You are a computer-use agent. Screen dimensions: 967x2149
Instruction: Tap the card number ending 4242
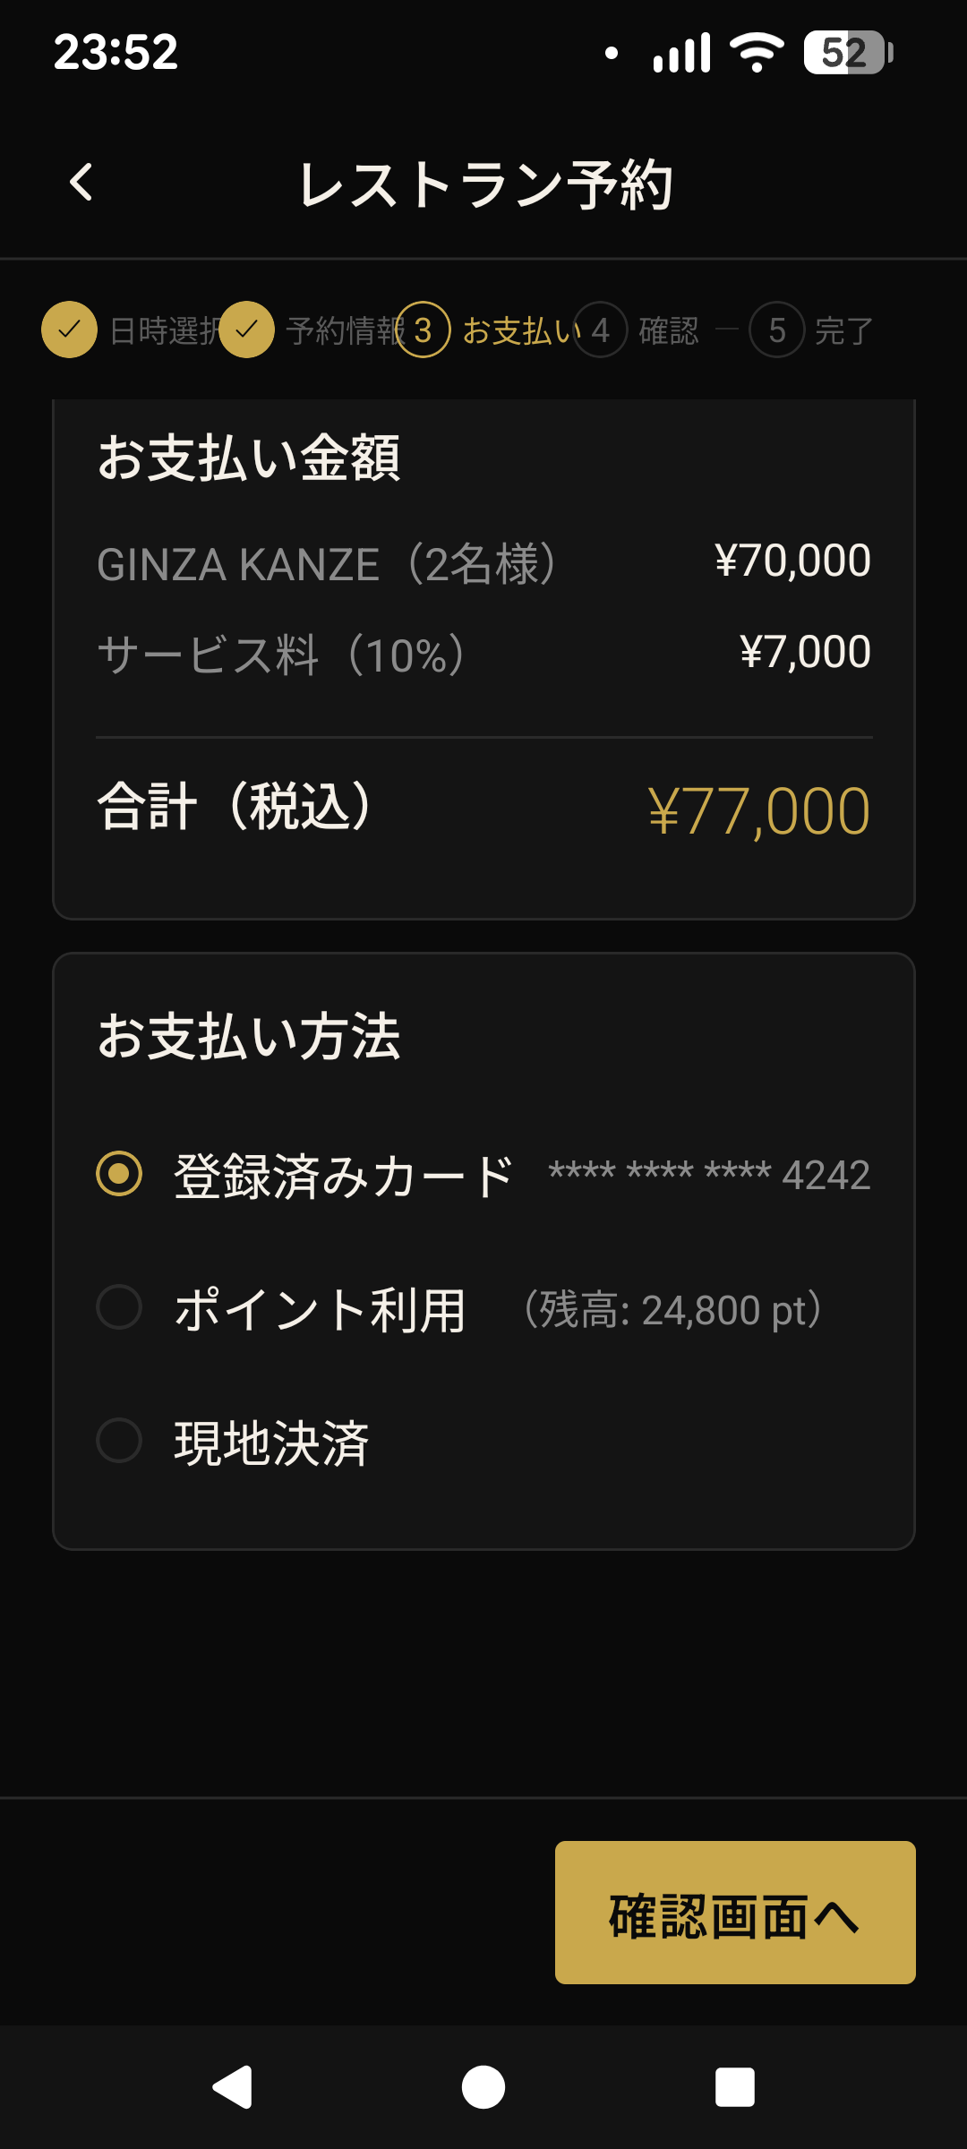point(709,1175)
